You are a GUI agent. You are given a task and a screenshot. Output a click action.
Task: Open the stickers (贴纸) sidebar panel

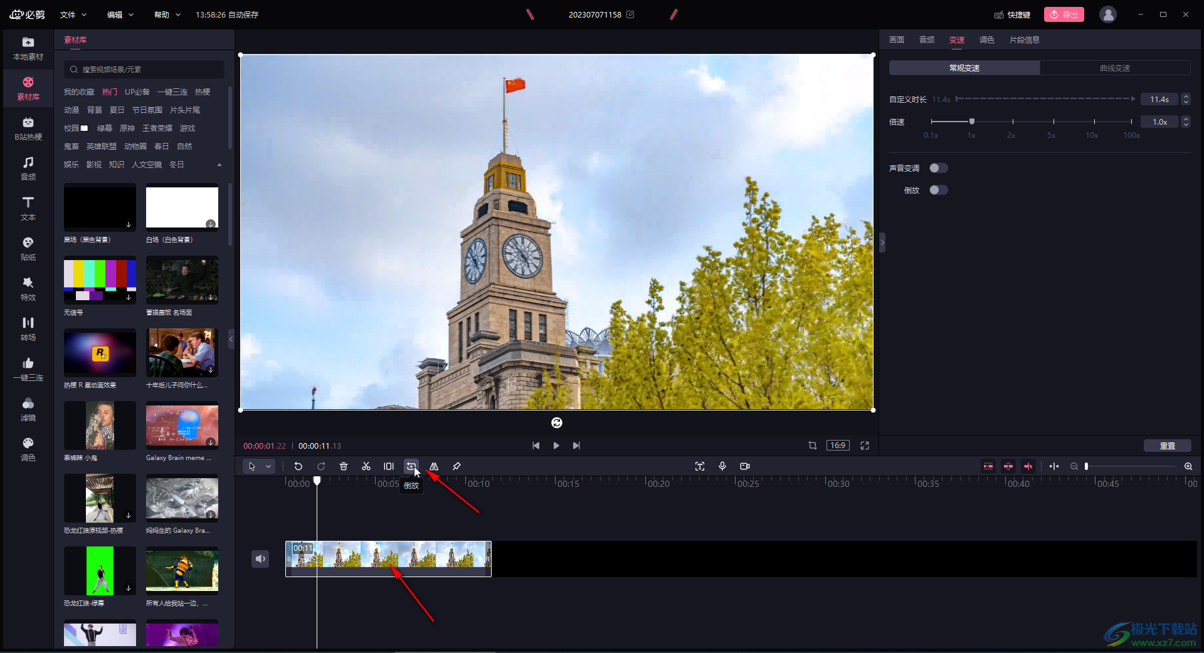tap(28, 249)
